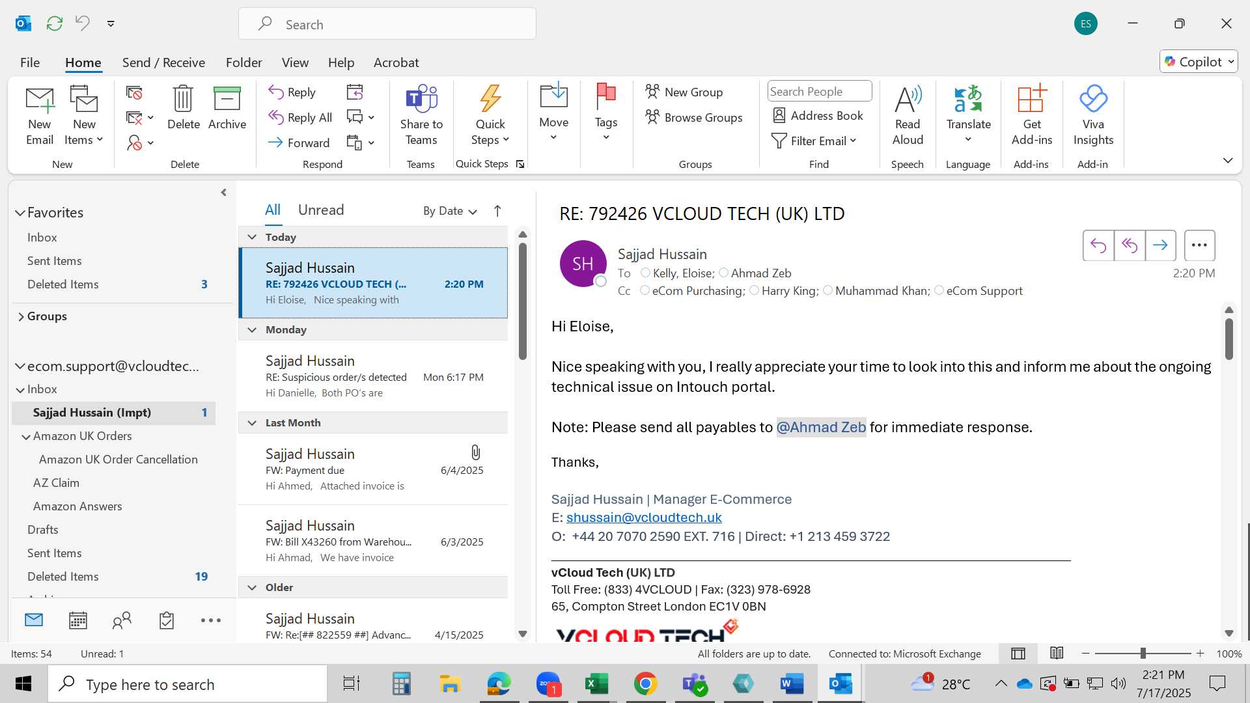Collapse the Amazon UK Orders folder
The width and height of the screenshot is (1250, 703).
[26, 437]
